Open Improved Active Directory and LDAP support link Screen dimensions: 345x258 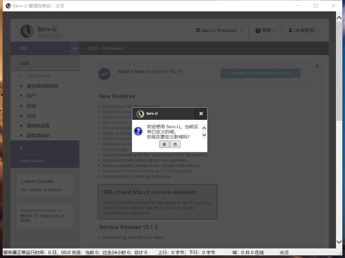coord(147,171)
